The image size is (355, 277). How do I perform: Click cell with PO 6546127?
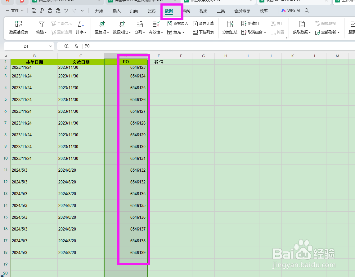pos(126,111)
